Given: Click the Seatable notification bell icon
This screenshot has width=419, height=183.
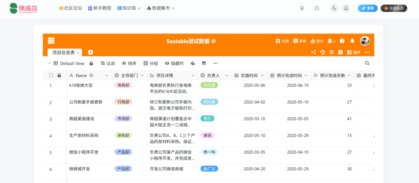Looking at the screenshot, I should click(352, 41).
